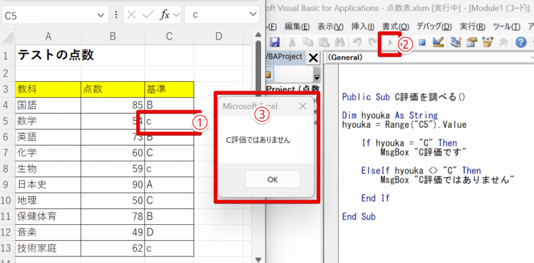Click the 技術家庭 cell
Image resolution: width=534 pixels, height=263 pixels.
[x=48, y=249]
